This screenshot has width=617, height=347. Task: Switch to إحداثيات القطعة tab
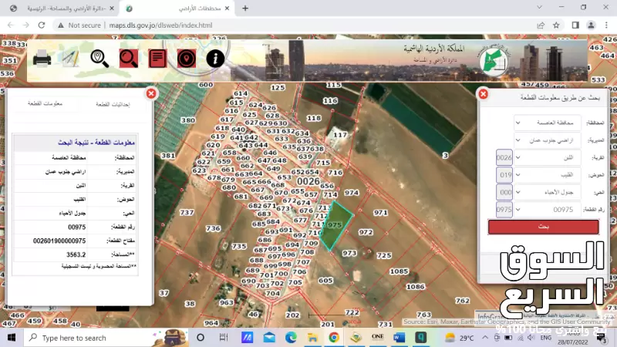(x=113, y=104)
